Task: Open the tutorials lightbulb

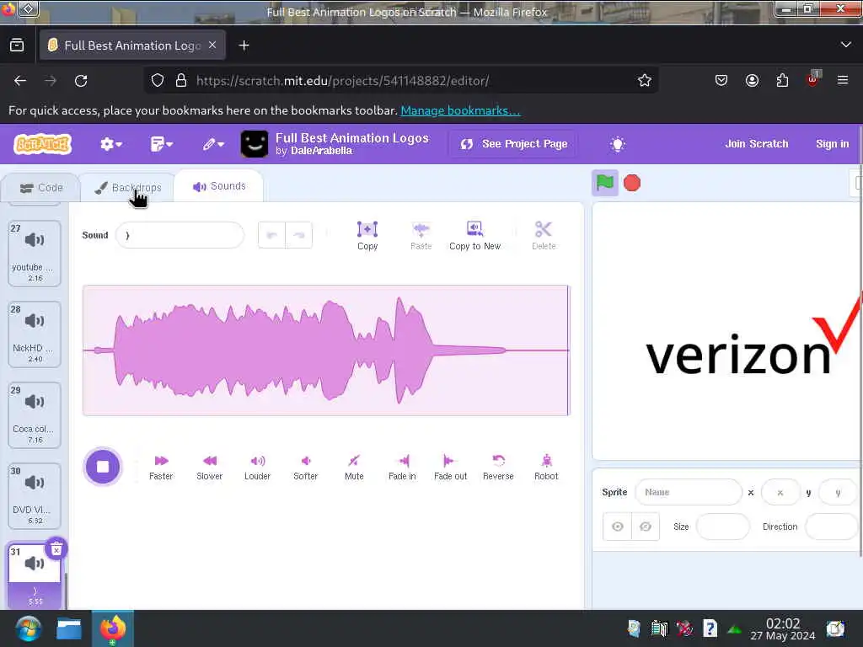Action: (x=618, y=144)
